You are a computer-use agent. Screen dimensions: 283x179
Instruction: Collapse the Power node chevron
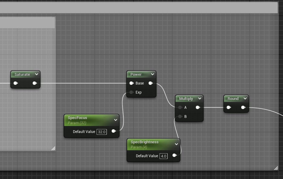tap(153, 74)
